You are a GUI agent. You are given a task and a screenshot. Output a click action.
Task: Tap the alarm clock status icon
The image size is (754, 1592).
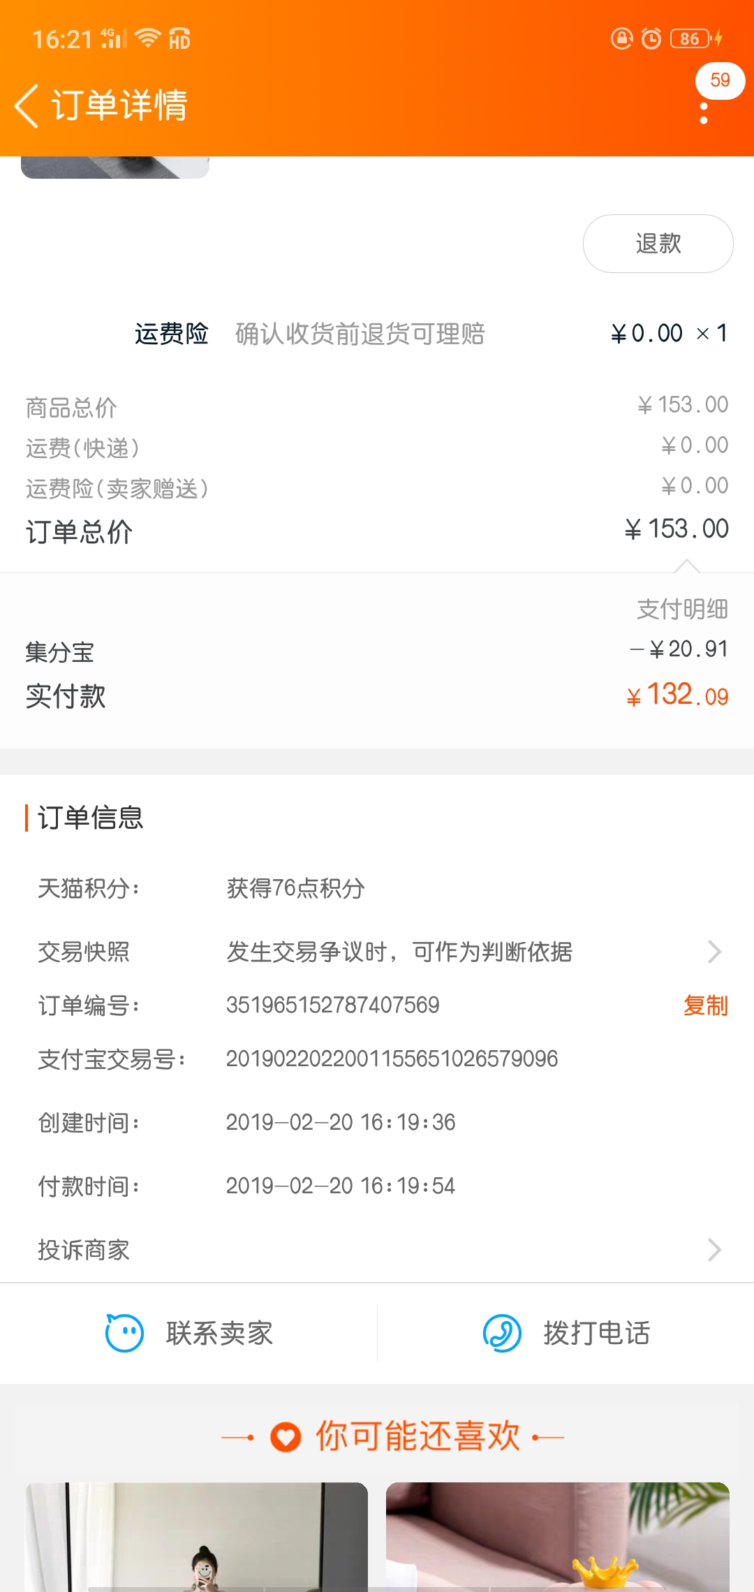651,38
